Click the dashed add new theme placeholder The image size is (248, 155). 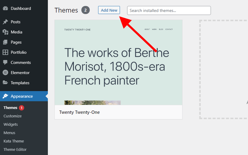point(224,70)
